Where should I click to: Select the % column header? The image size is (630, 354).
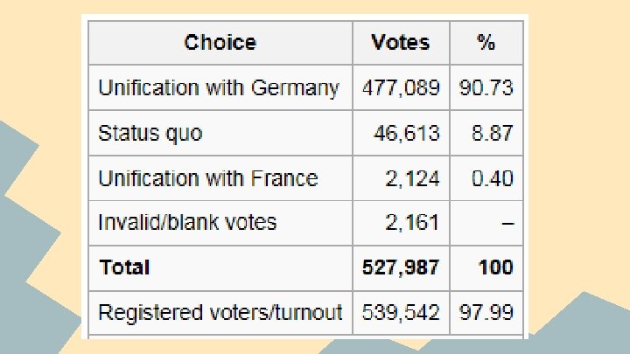[x=485, y=43]
